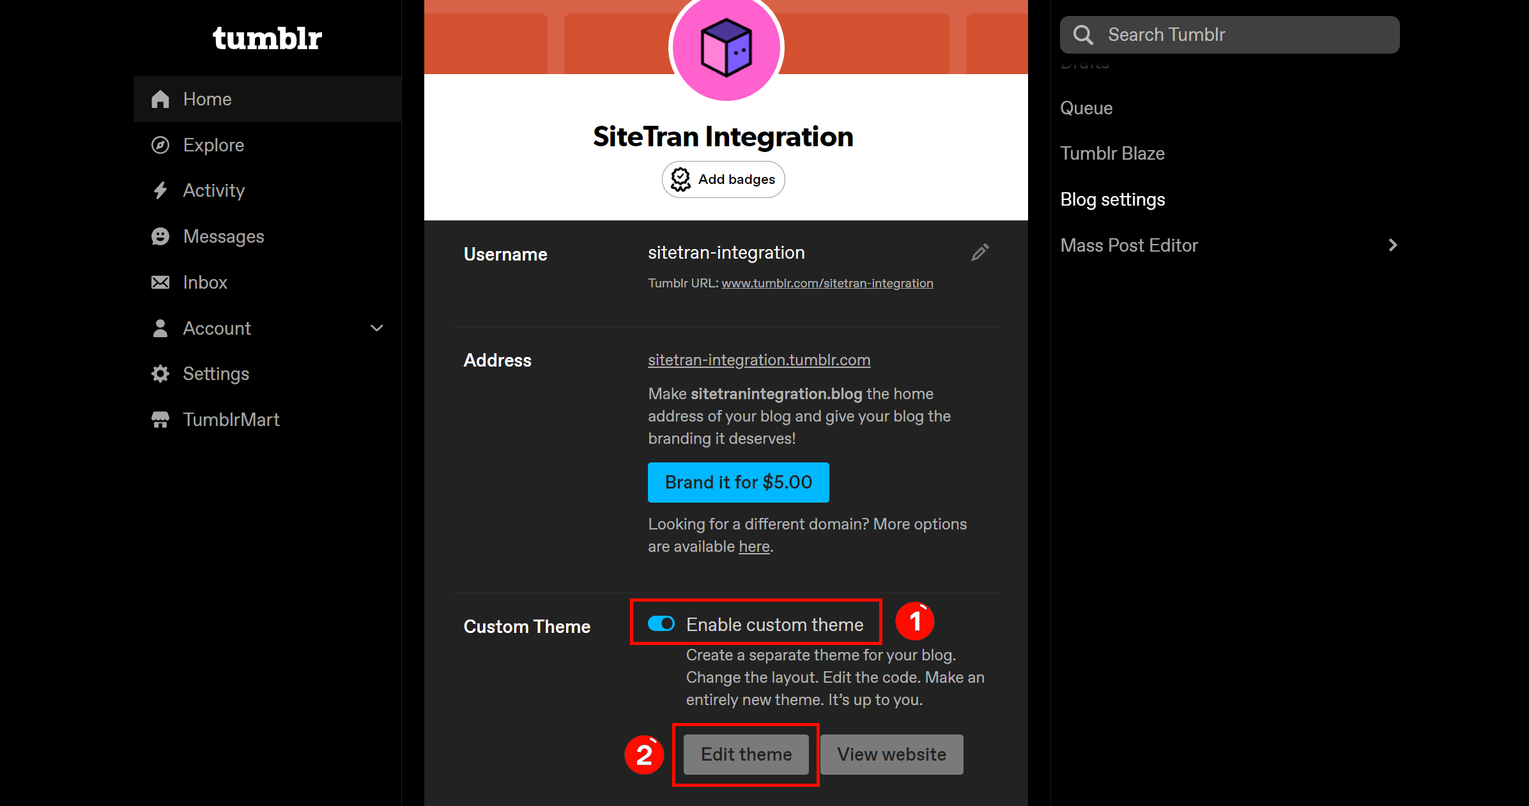This screenshot has width=1529, height=806.
Task: Click Brand it for $5.00 button
Action: click(x=739, y=482)
